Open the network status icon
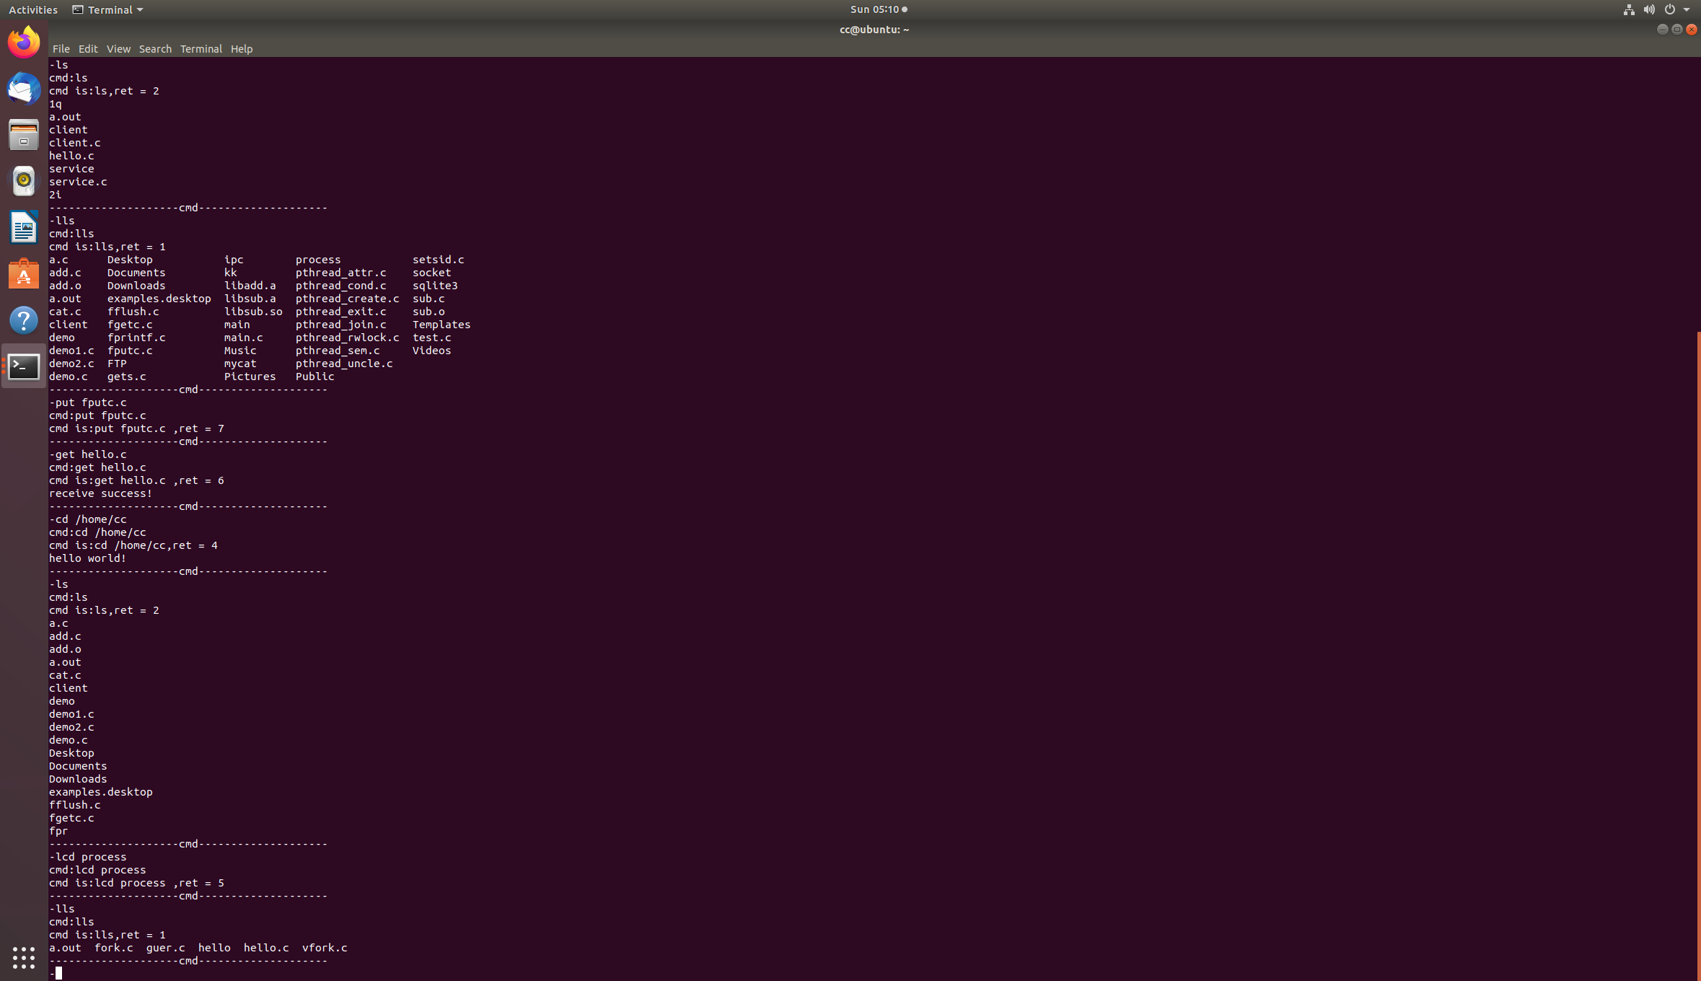Viewport: 1701px width, 981px height. (1629, 9)
